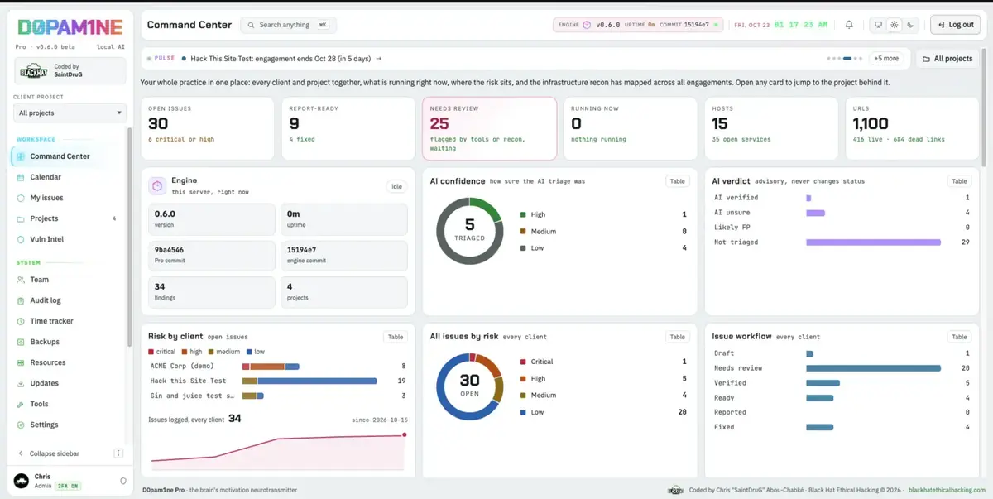Screen dimensions: 993x499
Task: Focus the Search anything field
Action: click(289, 25)
